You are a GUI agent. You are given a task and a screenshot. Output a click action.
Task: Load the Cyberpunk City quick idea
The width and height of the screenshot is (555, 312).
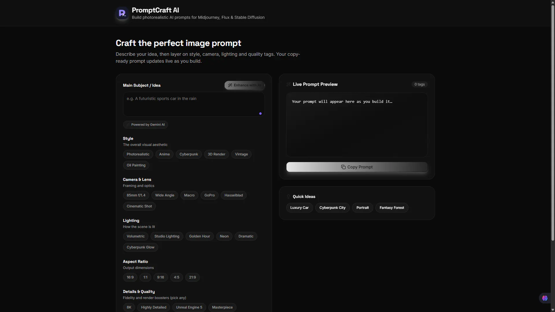tap(332, 208)
